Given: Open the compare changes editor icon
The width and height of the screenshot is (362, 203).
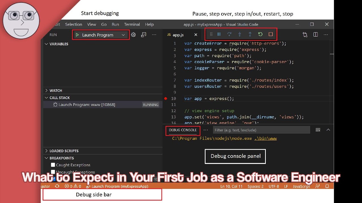Looking at the screenshot, I should pos(305,35).
